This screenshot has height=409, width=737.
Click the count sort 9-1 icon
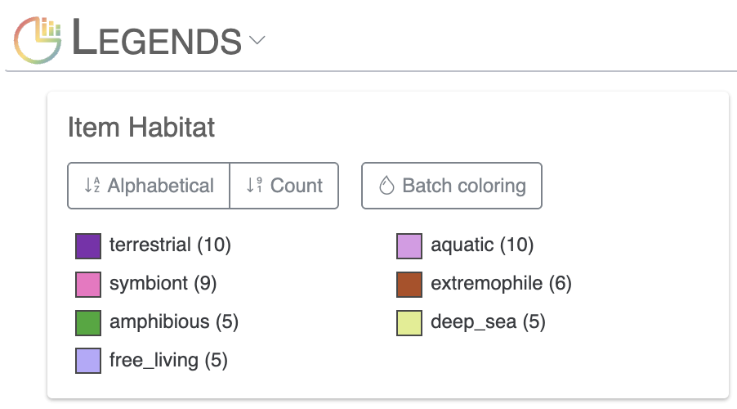[254, 186]
